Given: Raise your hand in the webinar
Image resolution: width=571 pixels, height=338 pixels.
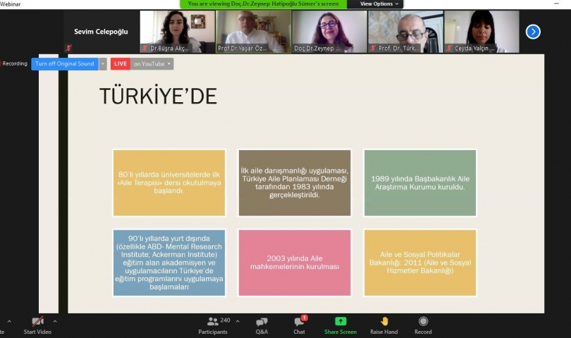Looking at the screenshot, I should (383, 325).
